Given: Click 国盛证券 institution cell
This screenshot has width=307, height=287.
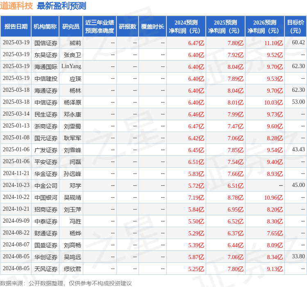Looking at the screenshot, I should [x=46, y=245].
